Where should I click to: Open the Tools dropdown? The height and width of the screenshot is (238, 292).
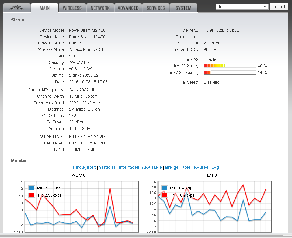[x=242, y=7]
